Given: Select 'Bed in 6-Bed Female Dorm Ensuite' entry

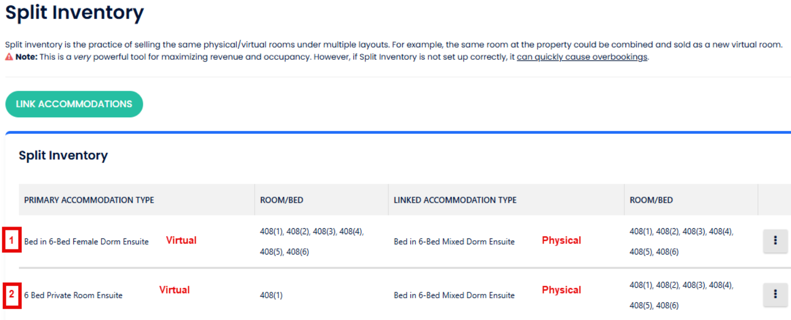Looking at the screenshot, I should tap(86, 242).
